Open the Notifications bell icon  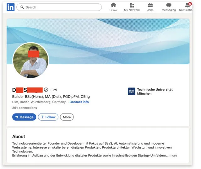187,5
